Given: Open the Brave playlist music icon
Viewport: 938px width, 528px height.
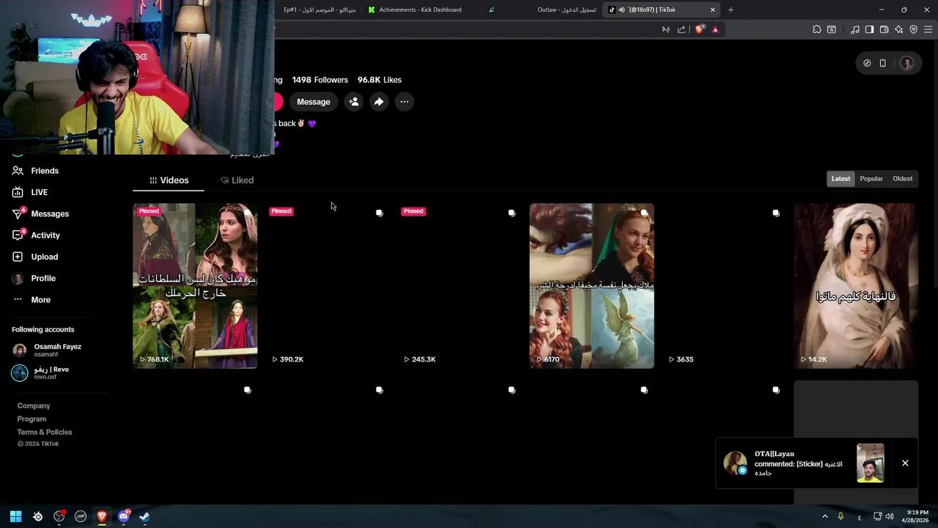Looking at the screenshot, I should point(855,29).
